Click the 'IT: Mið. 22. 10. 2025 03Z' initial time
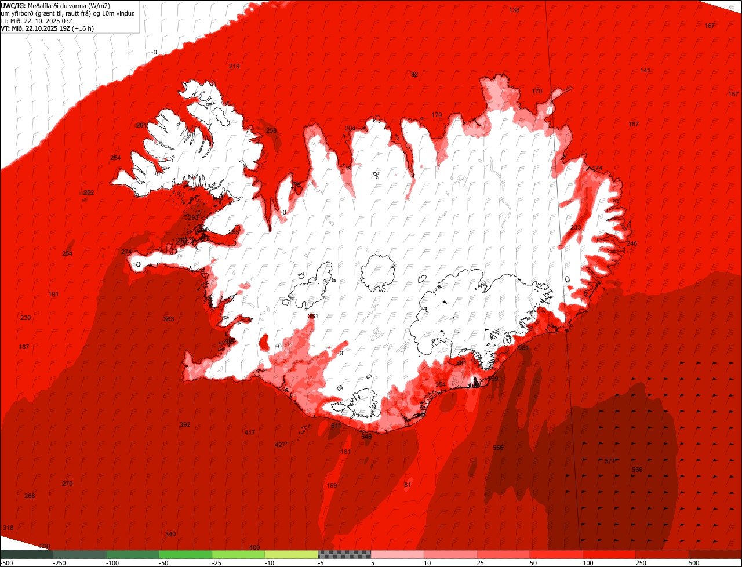 click(x=37, y=20)
